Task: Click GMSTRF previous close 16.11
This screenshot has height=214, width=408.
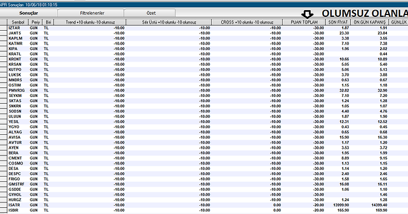Action: (382, 184)
